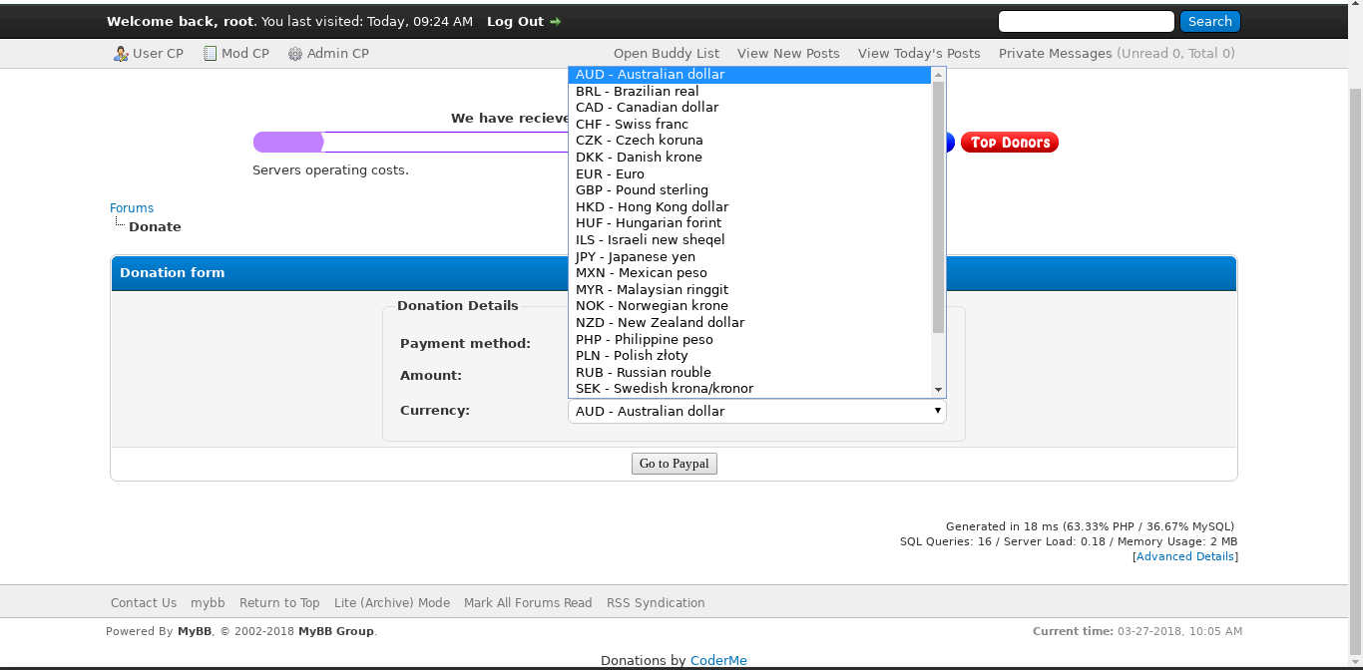Click dropdown list scroll-up arrow

[938, 75]
